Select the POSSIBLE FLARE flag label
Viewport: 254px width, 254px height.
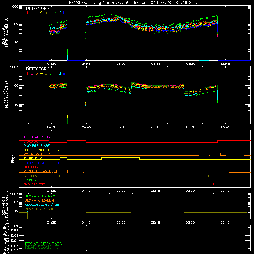(37, 146)
